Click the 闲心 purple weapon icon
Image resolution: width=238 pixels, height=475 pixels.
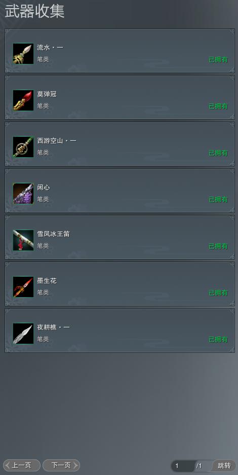tap(23, 194)
